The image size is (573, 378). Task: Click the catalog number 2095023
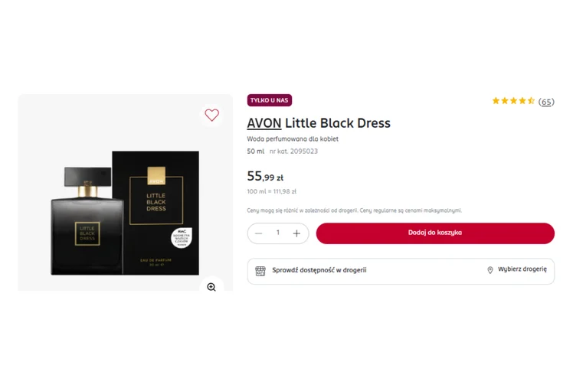pos(304,152)
